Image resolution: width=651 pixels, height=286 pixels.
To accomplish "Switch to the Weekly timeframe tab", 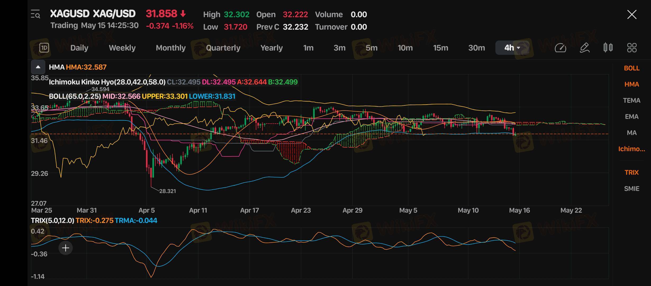I will (122, 48).
